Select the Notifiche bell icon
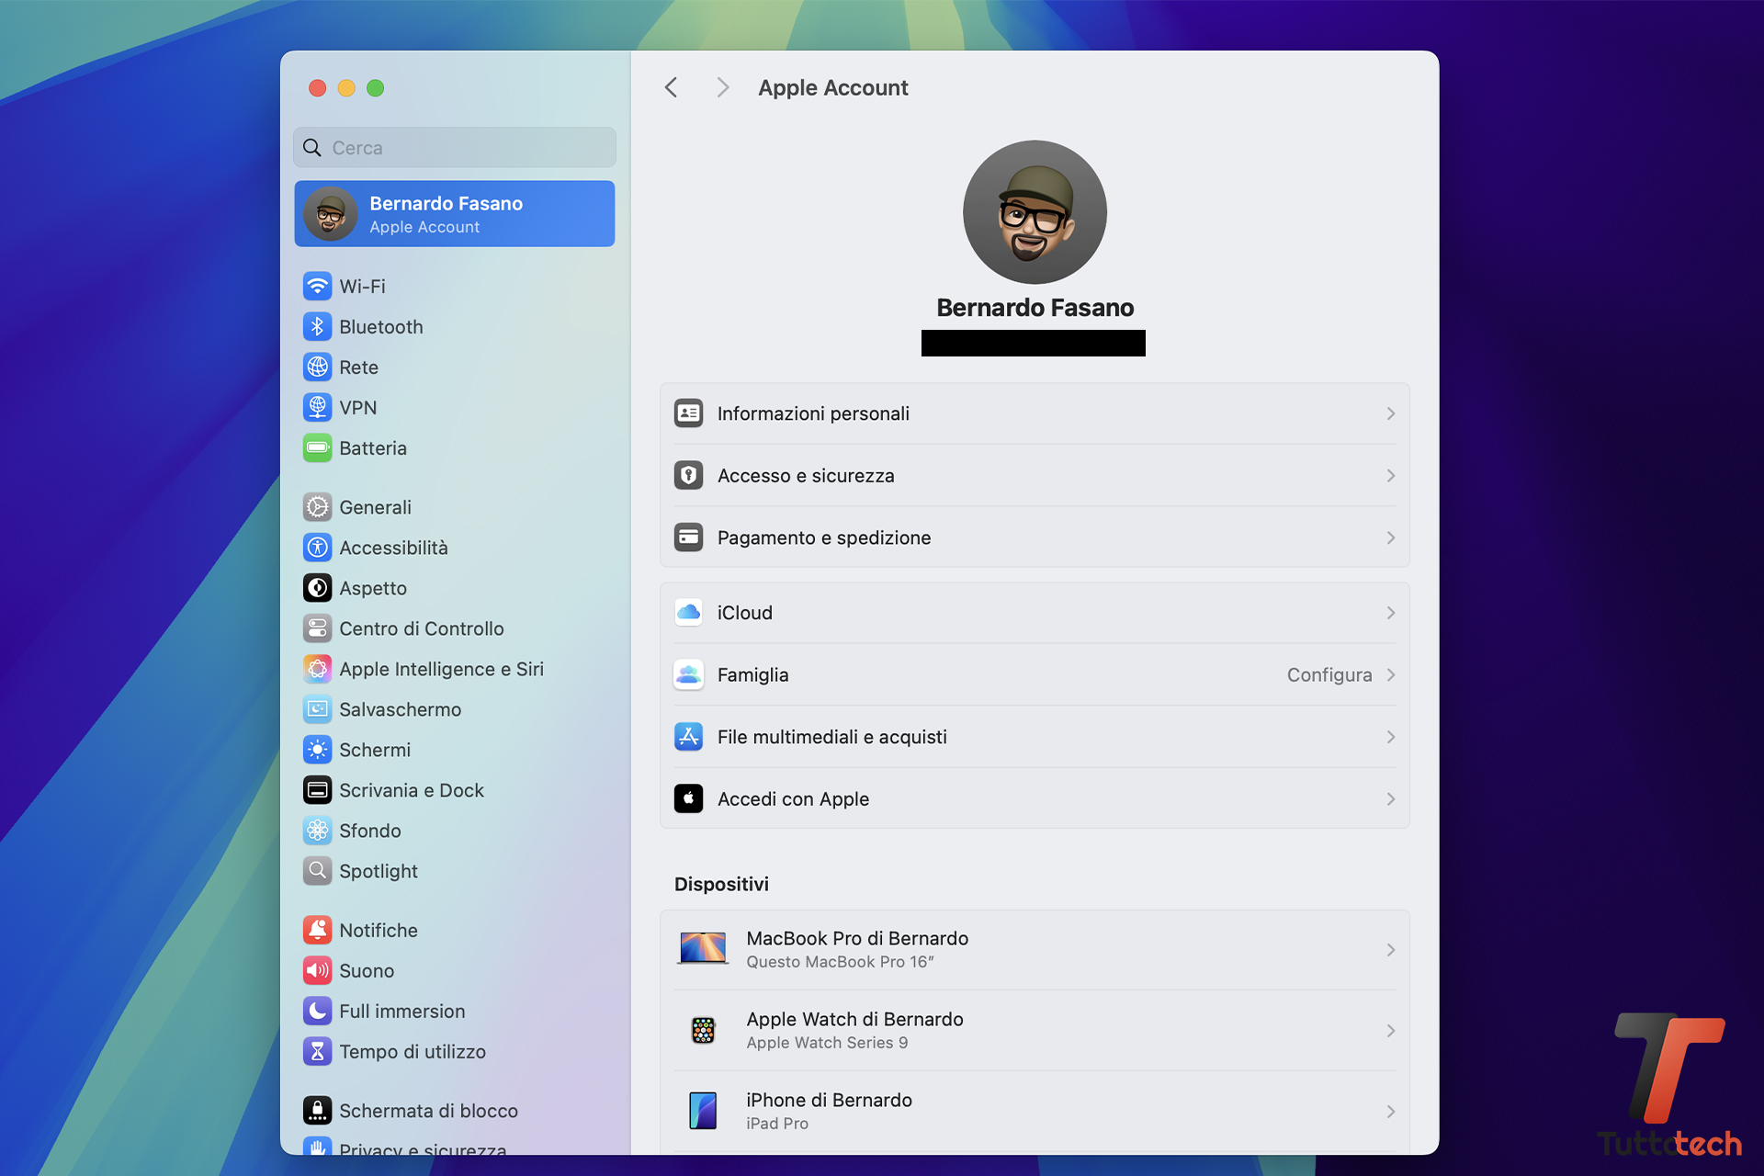 [317, 930]
